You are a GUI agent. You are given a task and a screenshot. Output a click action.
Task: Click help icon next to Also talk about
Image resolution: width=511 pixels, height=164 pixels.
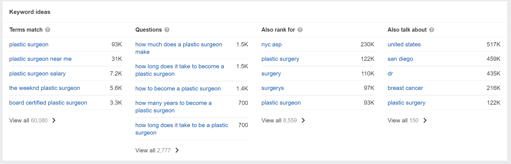coord(432,30)
